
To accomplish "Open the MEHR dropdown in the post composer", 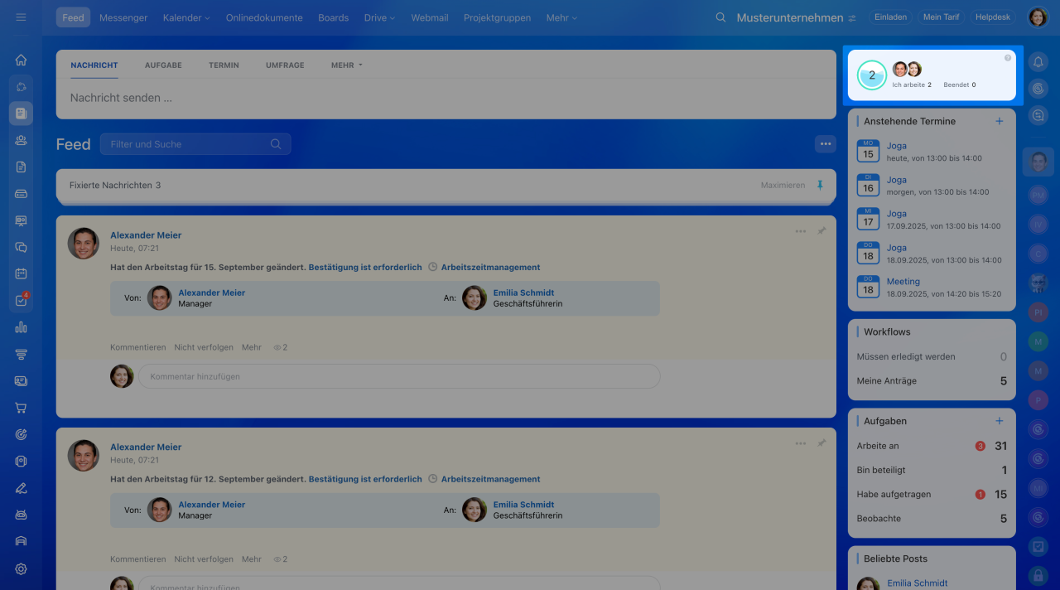I will coord(347,65).
